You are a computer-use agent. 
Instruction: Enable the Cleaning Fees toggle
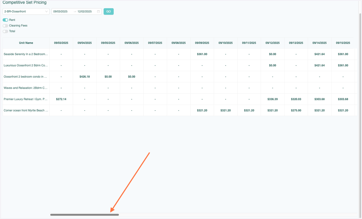(5, 26)
